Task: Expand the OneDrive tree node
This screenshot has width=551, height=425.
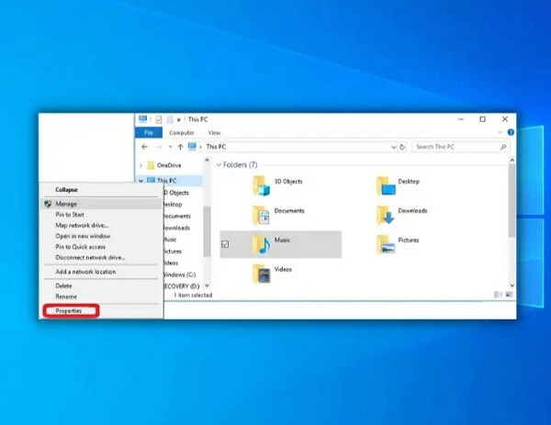Action: click(141, 165)
